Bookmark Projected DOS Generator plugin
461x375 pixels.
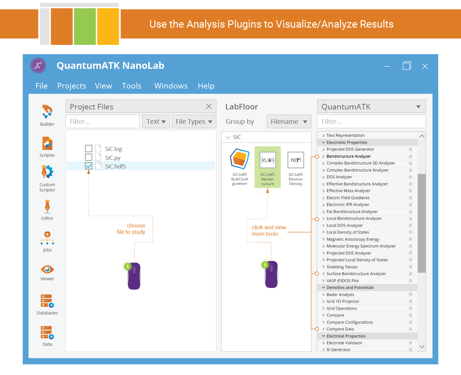coord(410,149)
